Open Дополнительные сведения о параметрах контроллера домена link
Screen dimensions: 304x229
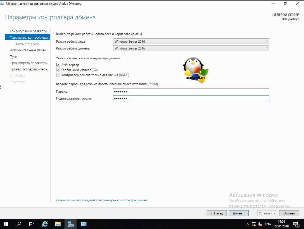[102, 200]
